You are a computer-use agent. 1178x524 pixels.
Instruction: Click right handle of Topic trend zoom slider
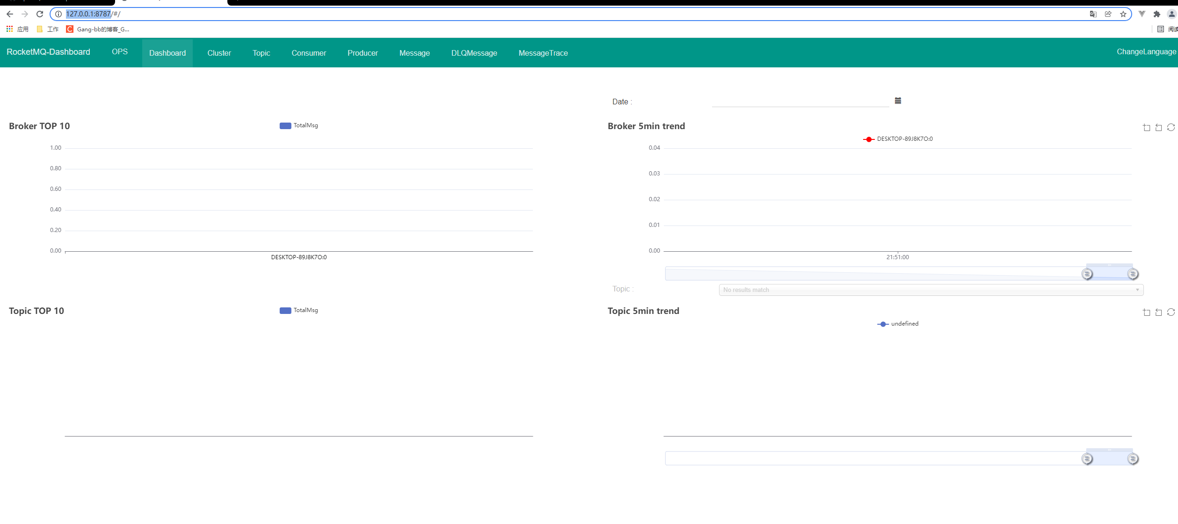coord(1133,459)
